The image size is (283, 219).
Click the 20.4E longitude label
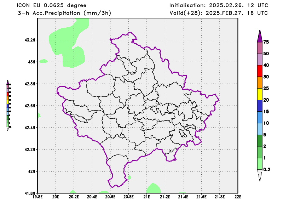[x=92, y=197]
